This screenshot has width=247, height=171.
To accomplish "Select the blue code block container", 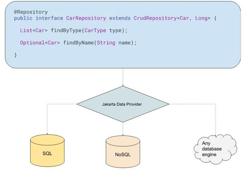I will coord(123,35).
